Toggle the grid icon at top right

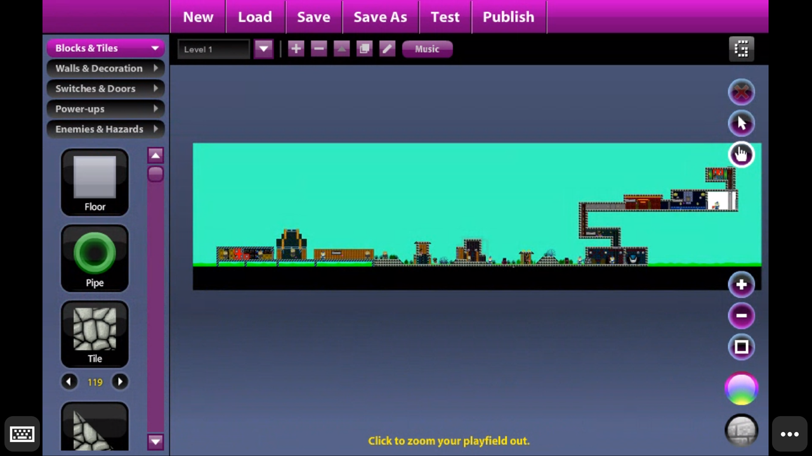[x=742, y=49]
